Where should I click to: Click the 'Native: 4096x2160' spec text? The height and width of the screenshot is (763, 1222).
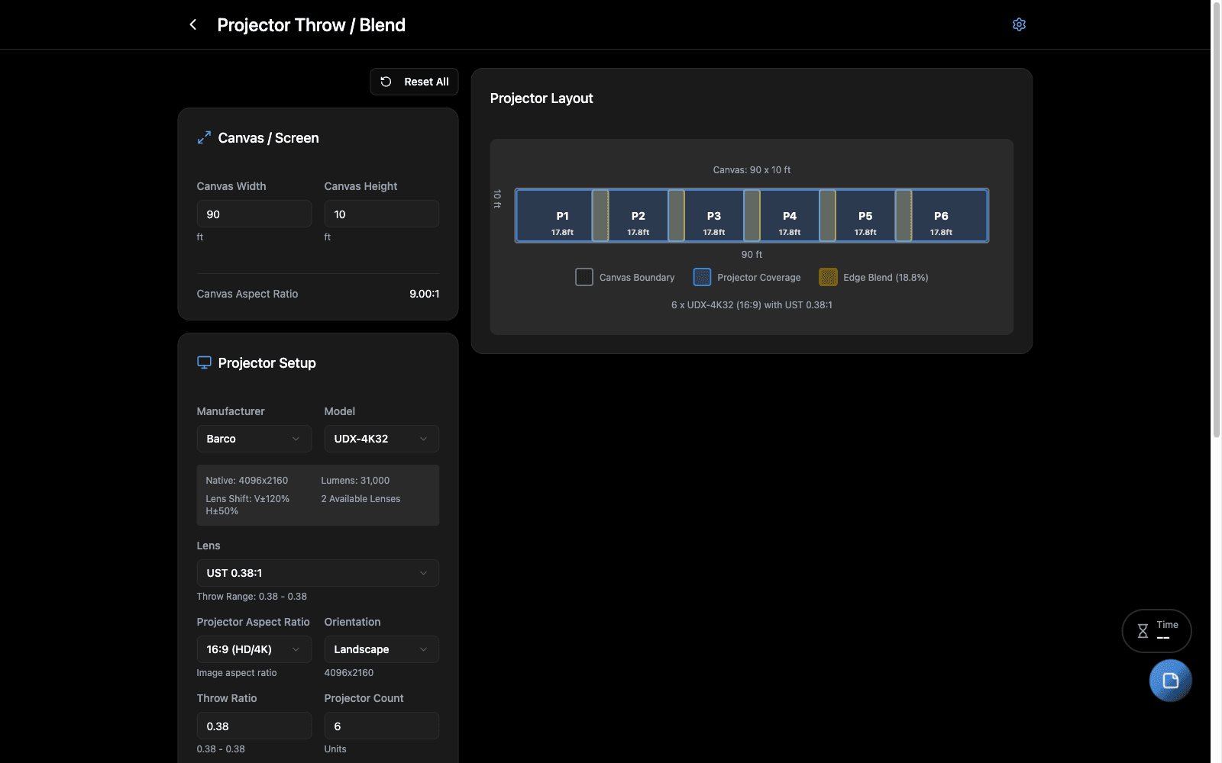tap(247, 481)
